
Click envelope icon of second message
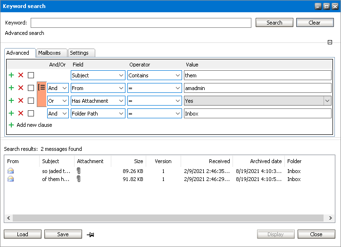pyautogui.click(x=11, y=179)
